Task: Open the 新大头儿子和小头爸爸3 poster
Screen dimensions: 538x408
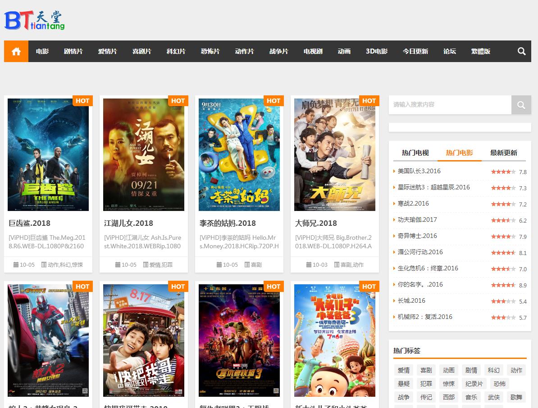Action: point(334,341)
